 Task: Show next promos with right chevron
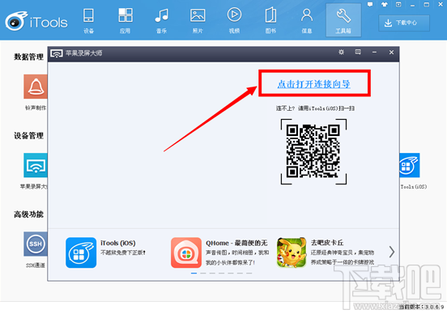tap(392, 252)
